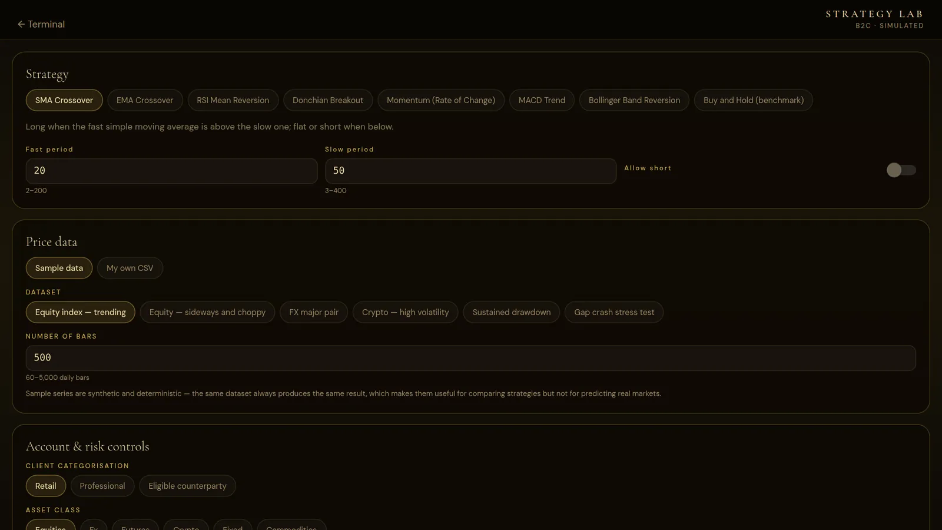The image size is (942, 530).
Task: Click the Number of bars field
Action: [470, 358]
